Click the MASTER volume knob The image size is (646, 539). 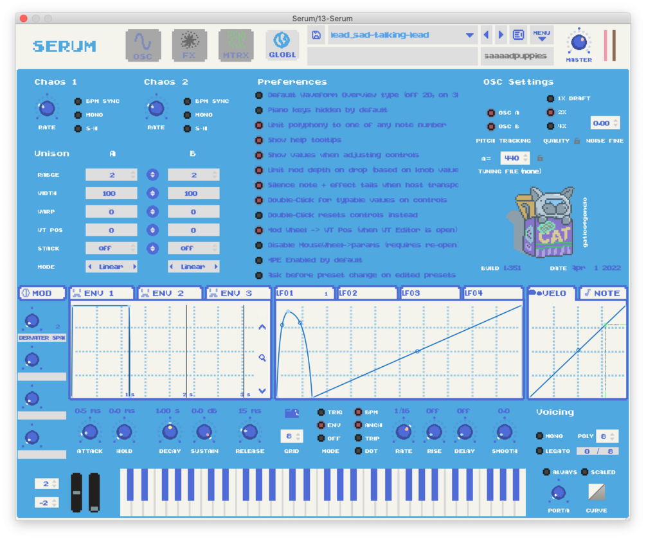[579, 42]
